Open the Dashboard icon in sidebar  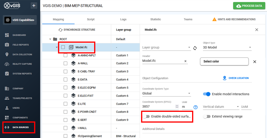(x=7, y=35)
